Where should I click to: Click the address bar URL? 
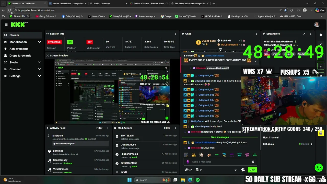pos(37,10)
